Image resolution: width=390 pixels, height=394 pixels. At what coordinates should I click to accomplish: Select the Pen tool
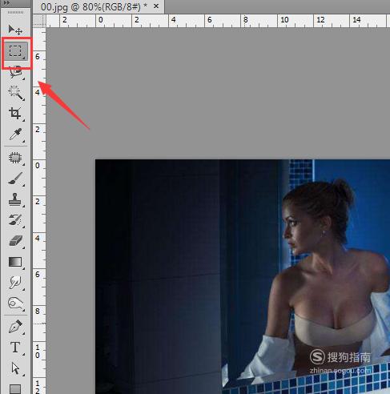tap(15, 327)
